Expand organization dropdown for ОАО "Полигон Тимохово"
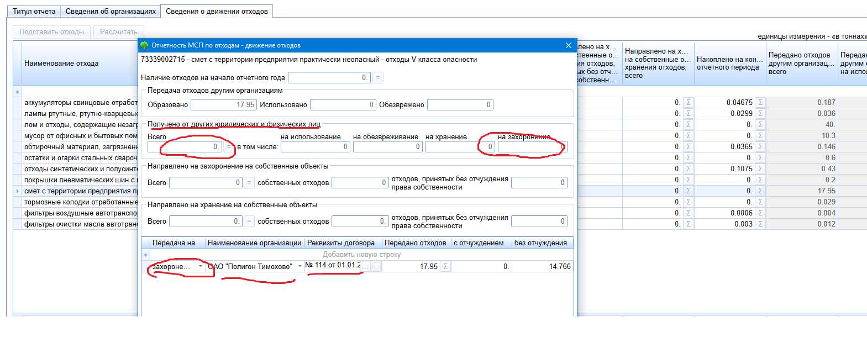The image size is (867, 358). tap(300, 266)
